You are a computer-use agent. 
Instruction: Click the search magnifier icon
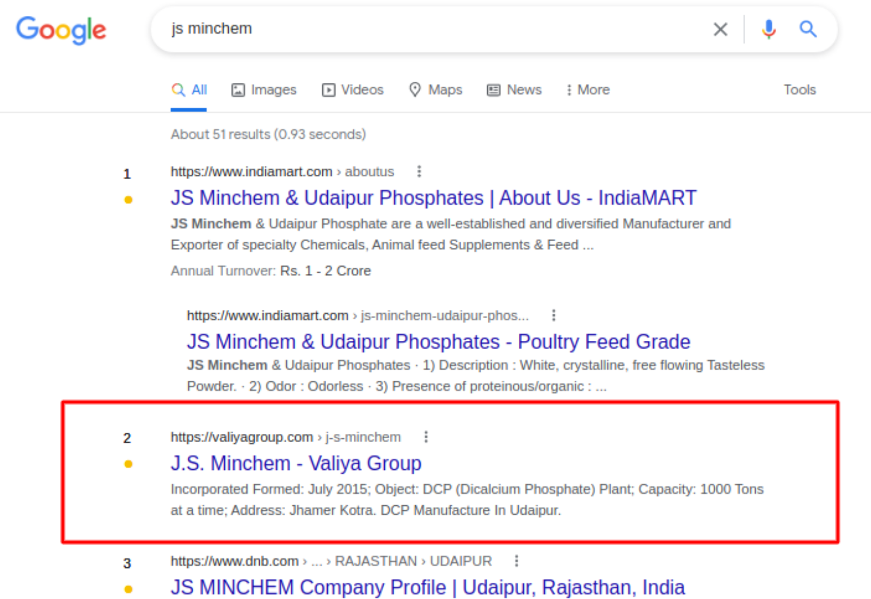808,29
